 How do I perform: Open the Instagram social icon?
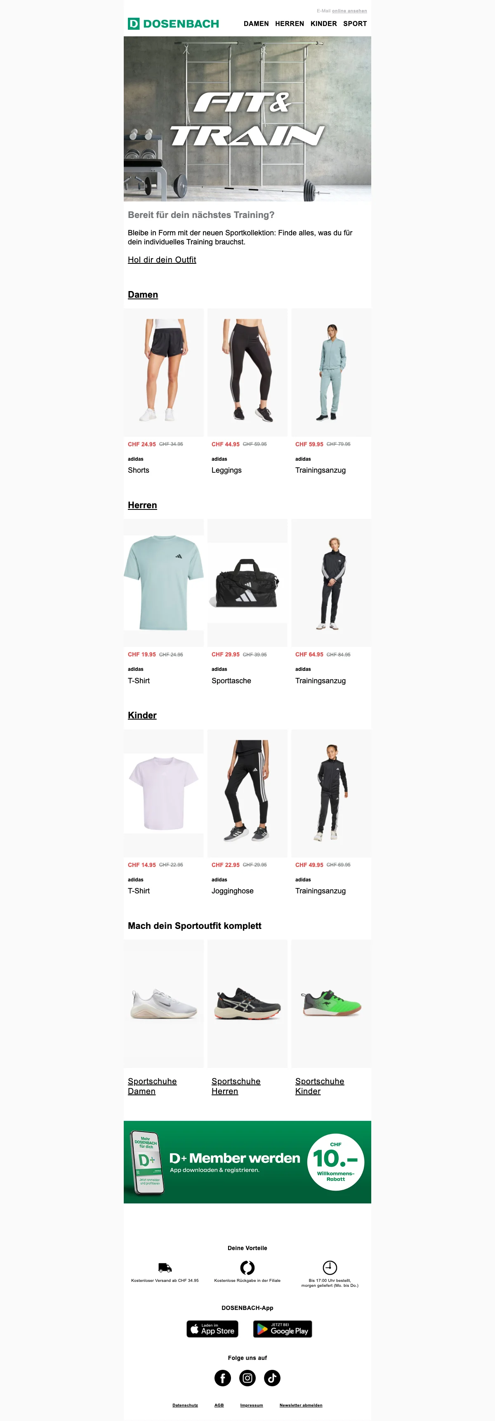247,1378
